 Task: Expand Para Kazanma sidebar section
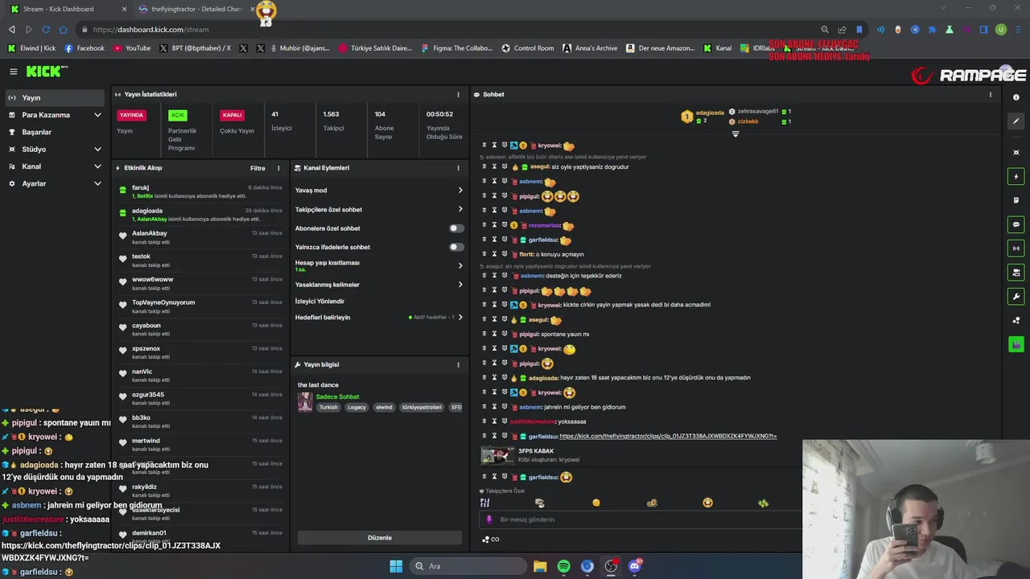point(97,115)
